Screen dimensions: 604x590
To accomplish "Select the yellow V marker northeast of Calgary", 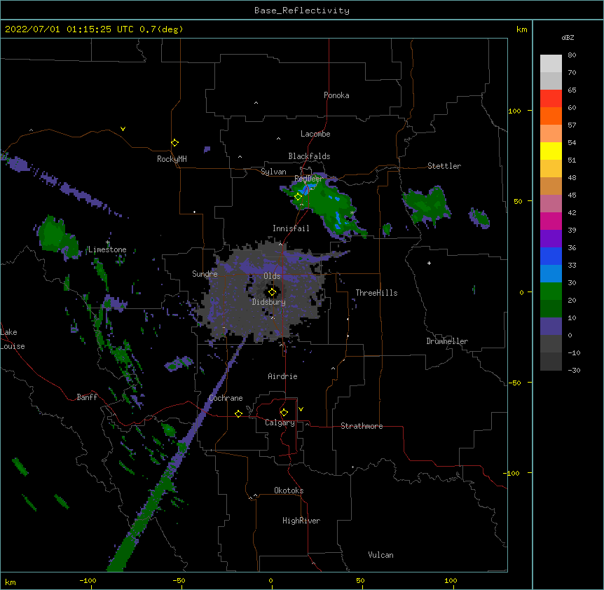I will click(x=301, y=409).
